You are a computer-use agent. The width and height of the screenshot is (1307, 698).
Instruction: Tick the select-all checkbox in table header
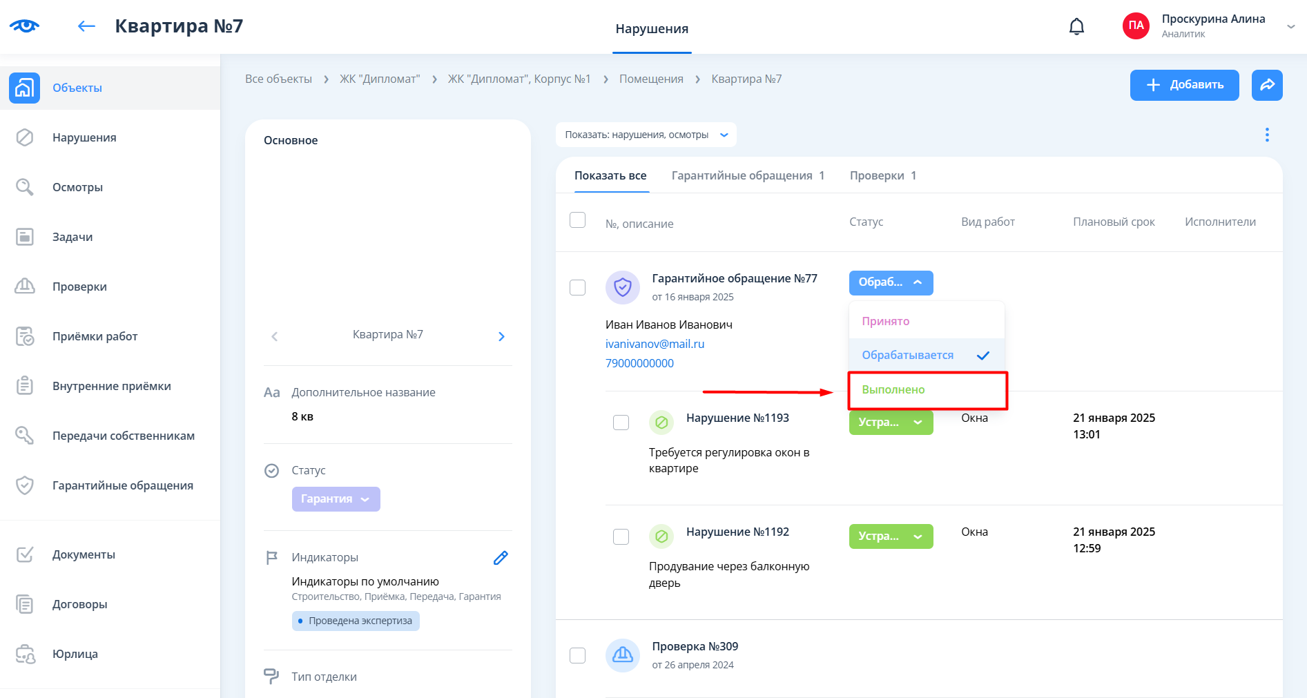[x=577, y=220]
